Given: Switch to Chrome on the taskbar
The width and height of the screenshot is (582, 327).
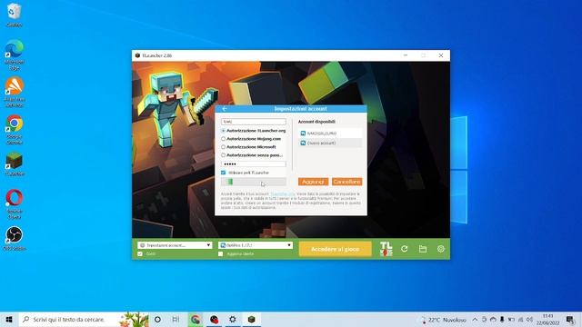Looking at the screenshot, I should 196,319.
